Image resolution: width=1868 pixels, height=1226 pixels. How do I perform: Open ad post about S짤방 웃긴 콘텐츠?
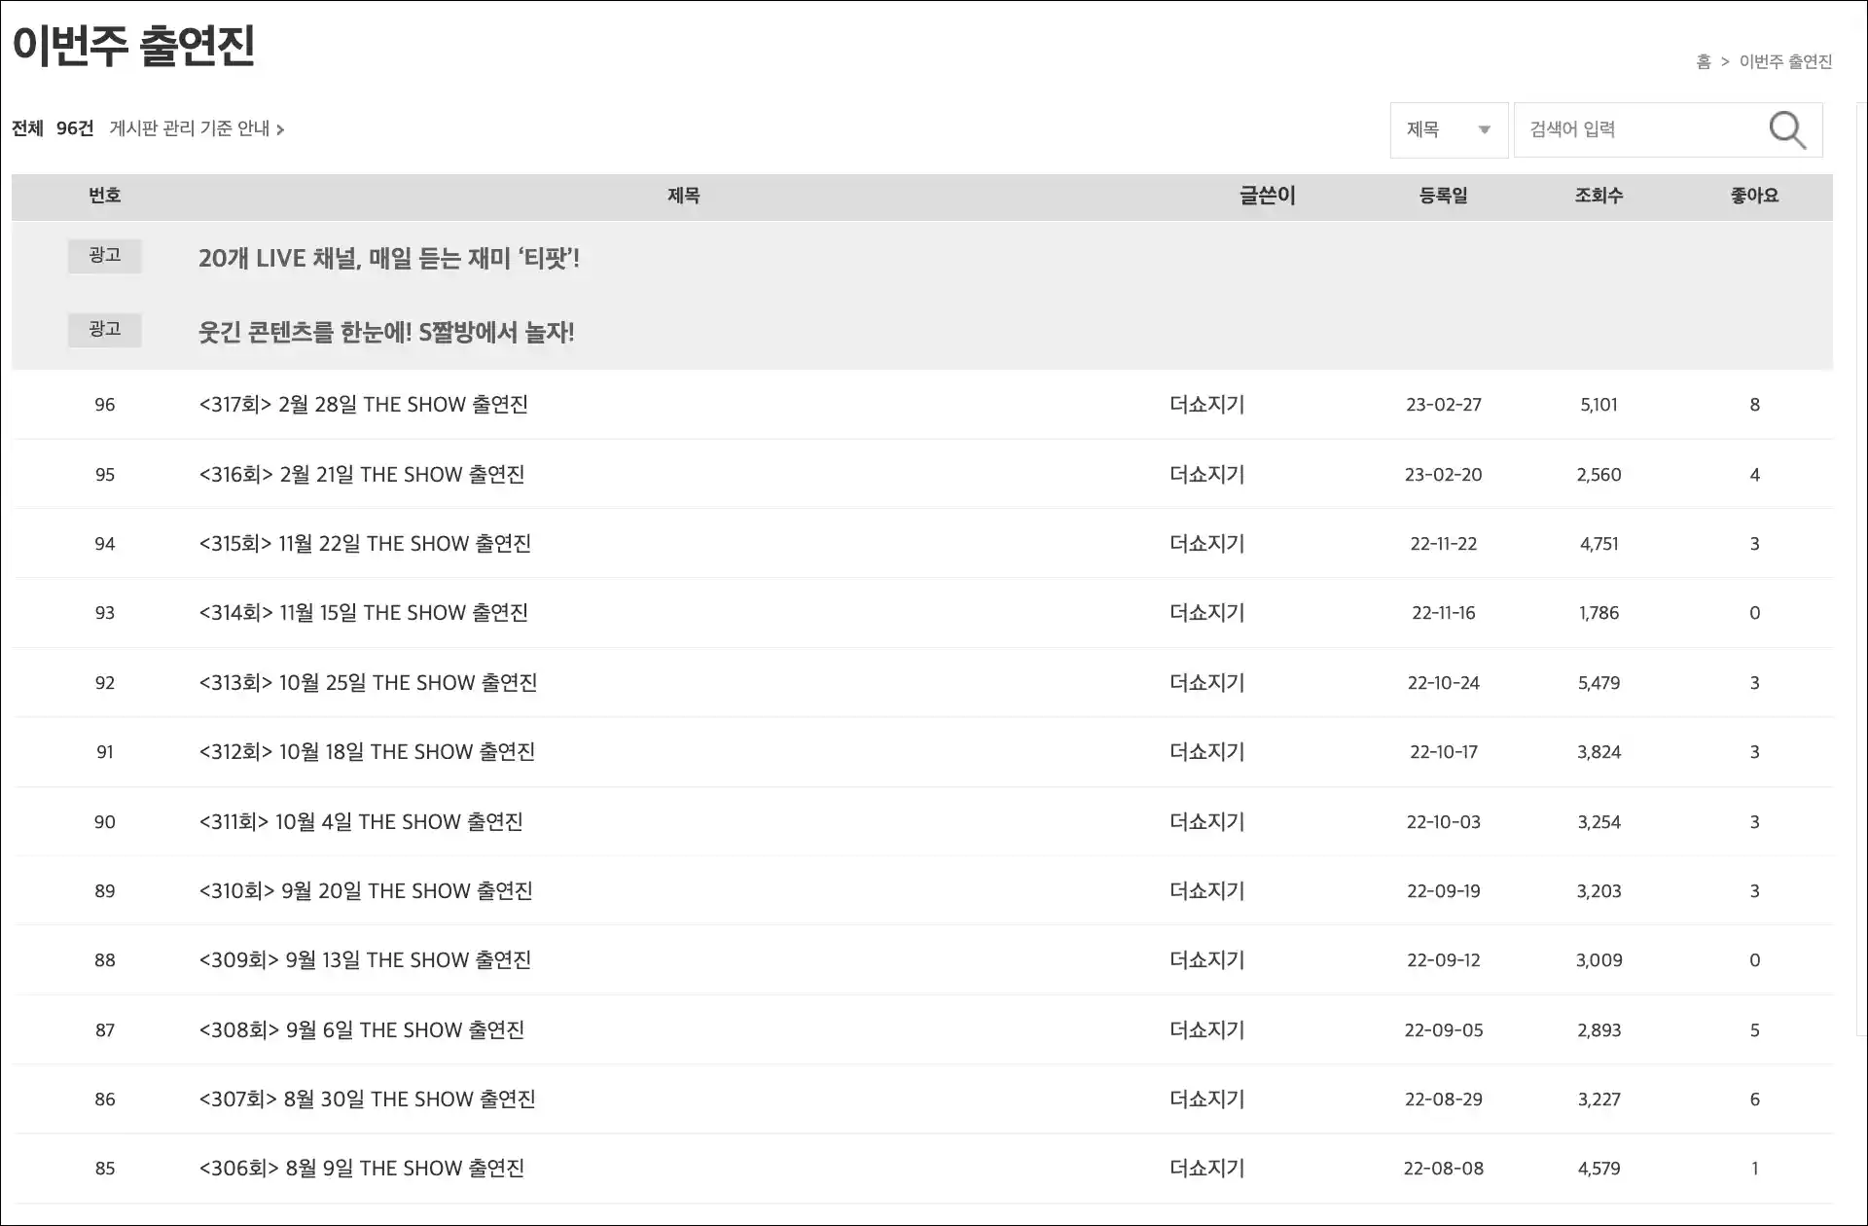pyautogui.click(x=386, y=332)
